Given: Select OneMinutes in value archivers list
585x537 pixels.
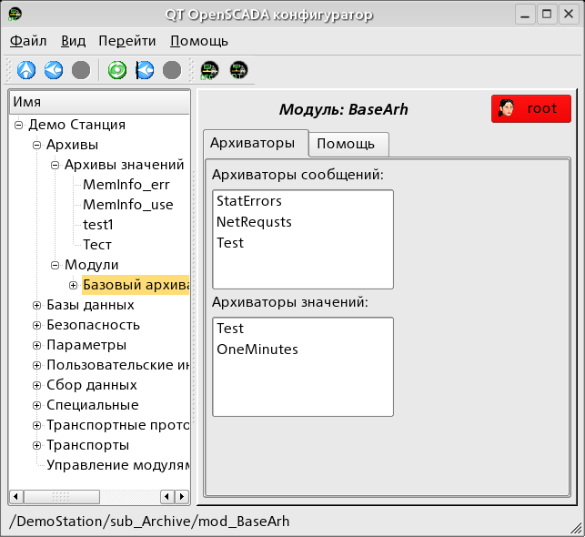Looking at the screenshot, I should (257, 349).
